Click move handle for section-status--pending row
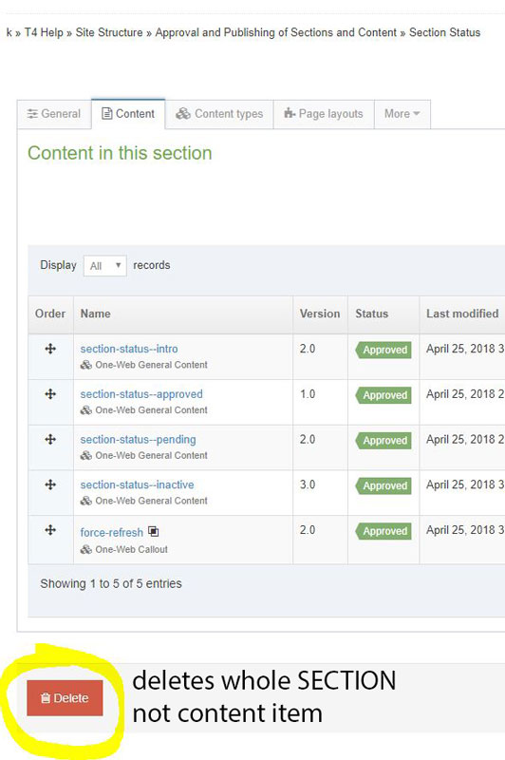505x760 pixels. point(50,439)
